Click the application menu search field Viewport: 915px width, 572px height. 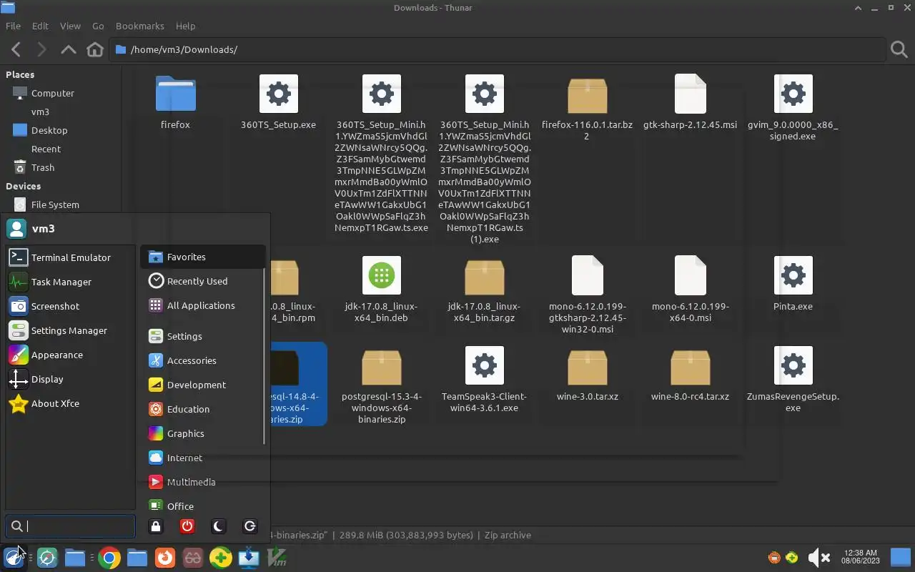coord(70,526)
